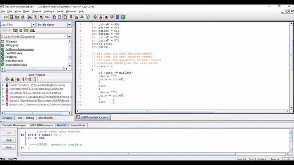Click the Copy icon in toolbar
Image resolution: width=294 pixels, height=165 pixels.
pos(36,17)
